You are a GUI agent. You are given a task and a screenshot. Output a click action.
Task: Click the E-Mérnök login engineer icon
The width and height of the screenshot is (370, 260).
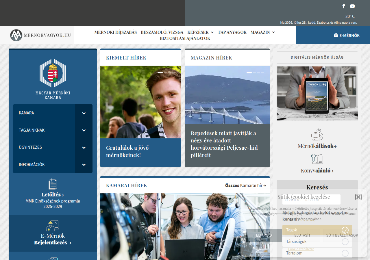(53, 226)
